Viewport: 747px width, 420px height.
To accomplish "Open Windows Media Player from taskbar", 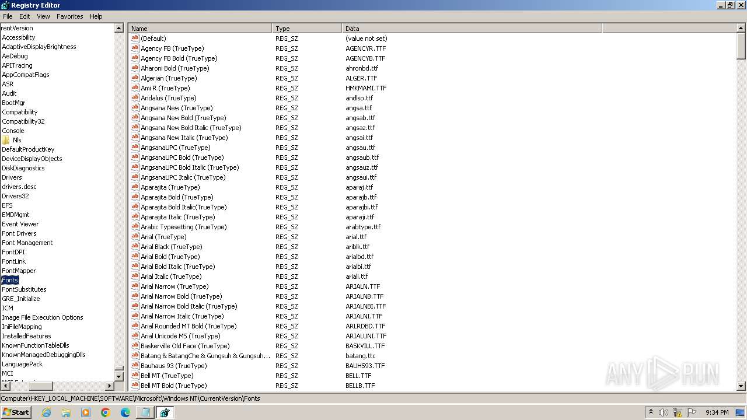I will pyautogui.click(x=86, y=412).
